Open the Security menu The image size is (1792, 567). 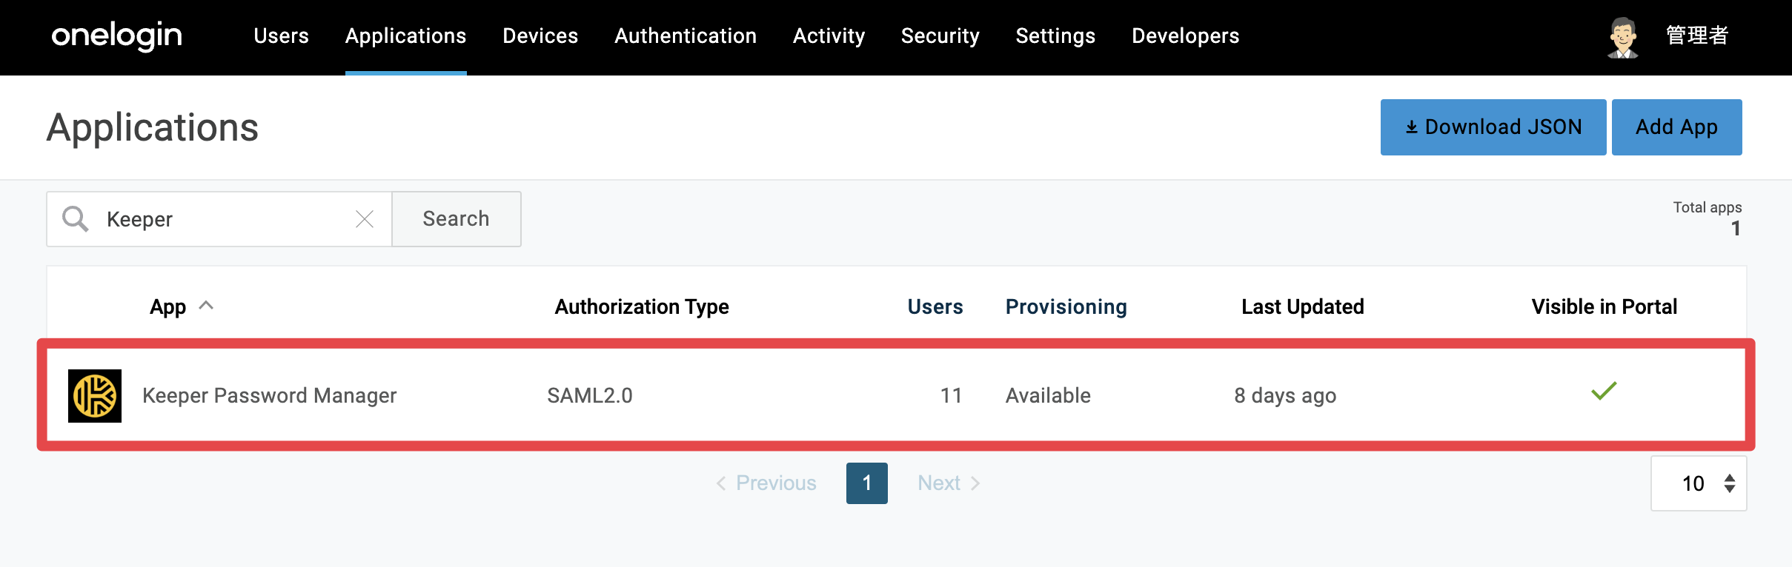[x=940, y=36]
